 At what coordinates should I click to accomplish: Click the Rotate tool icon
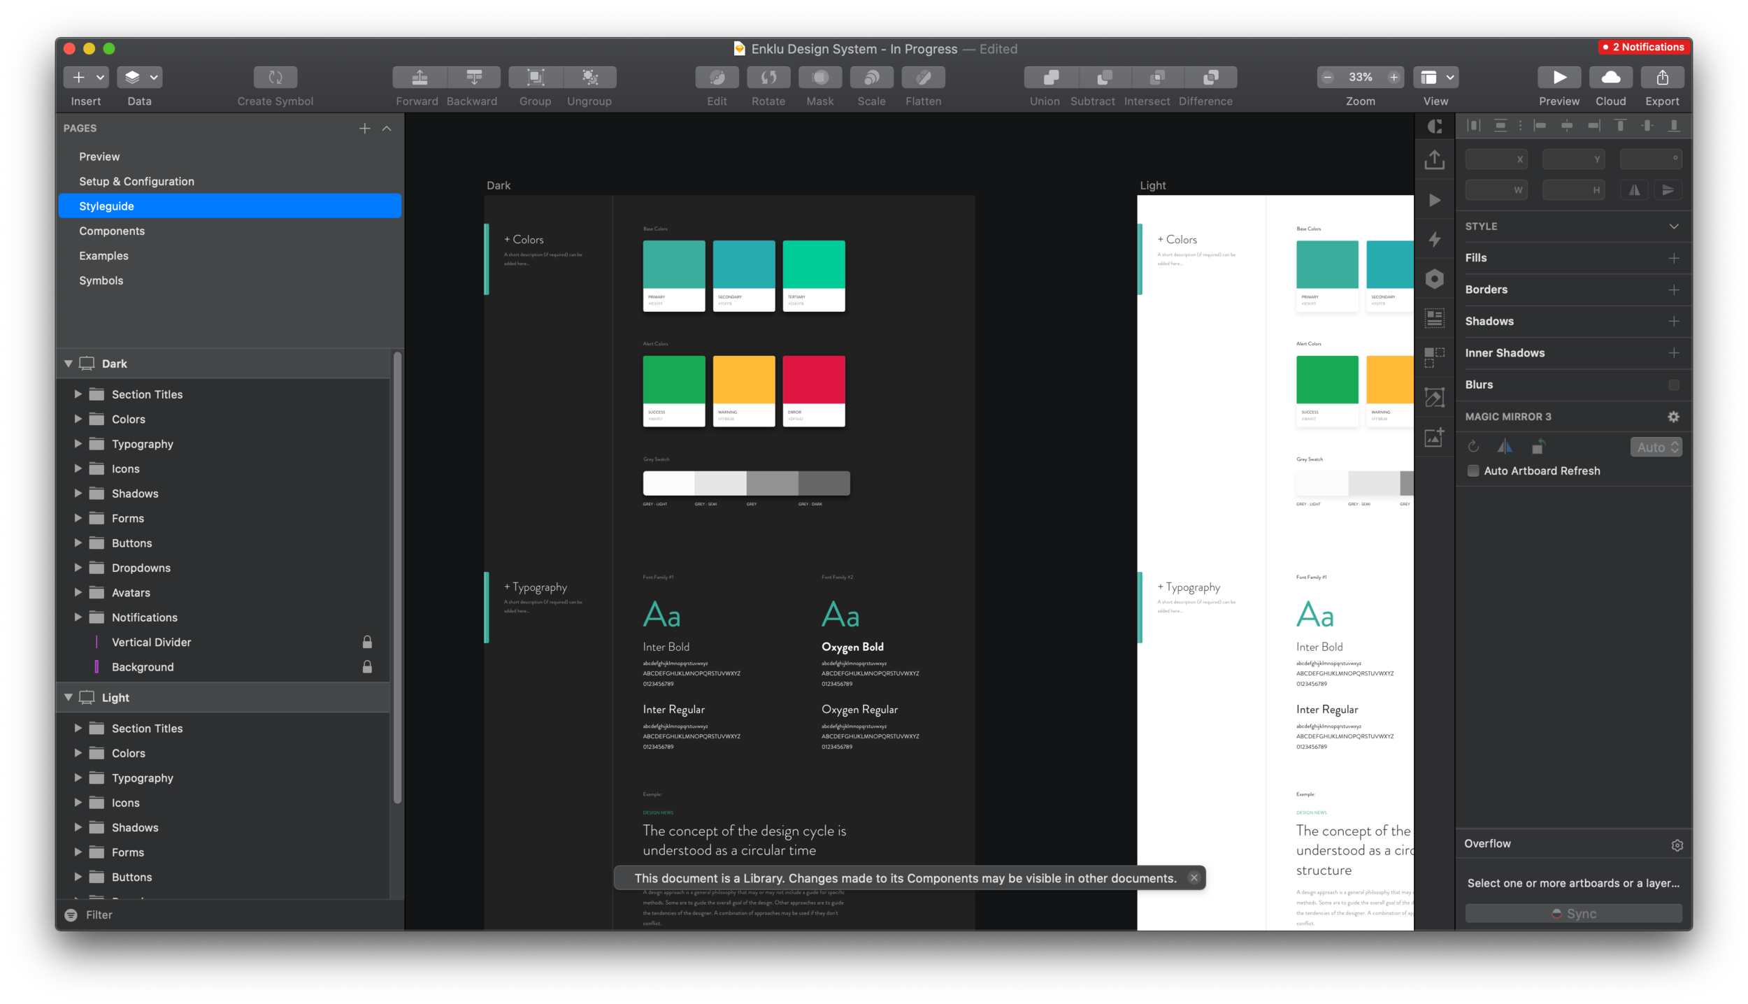pyautogui.click(x=768, y=78)
